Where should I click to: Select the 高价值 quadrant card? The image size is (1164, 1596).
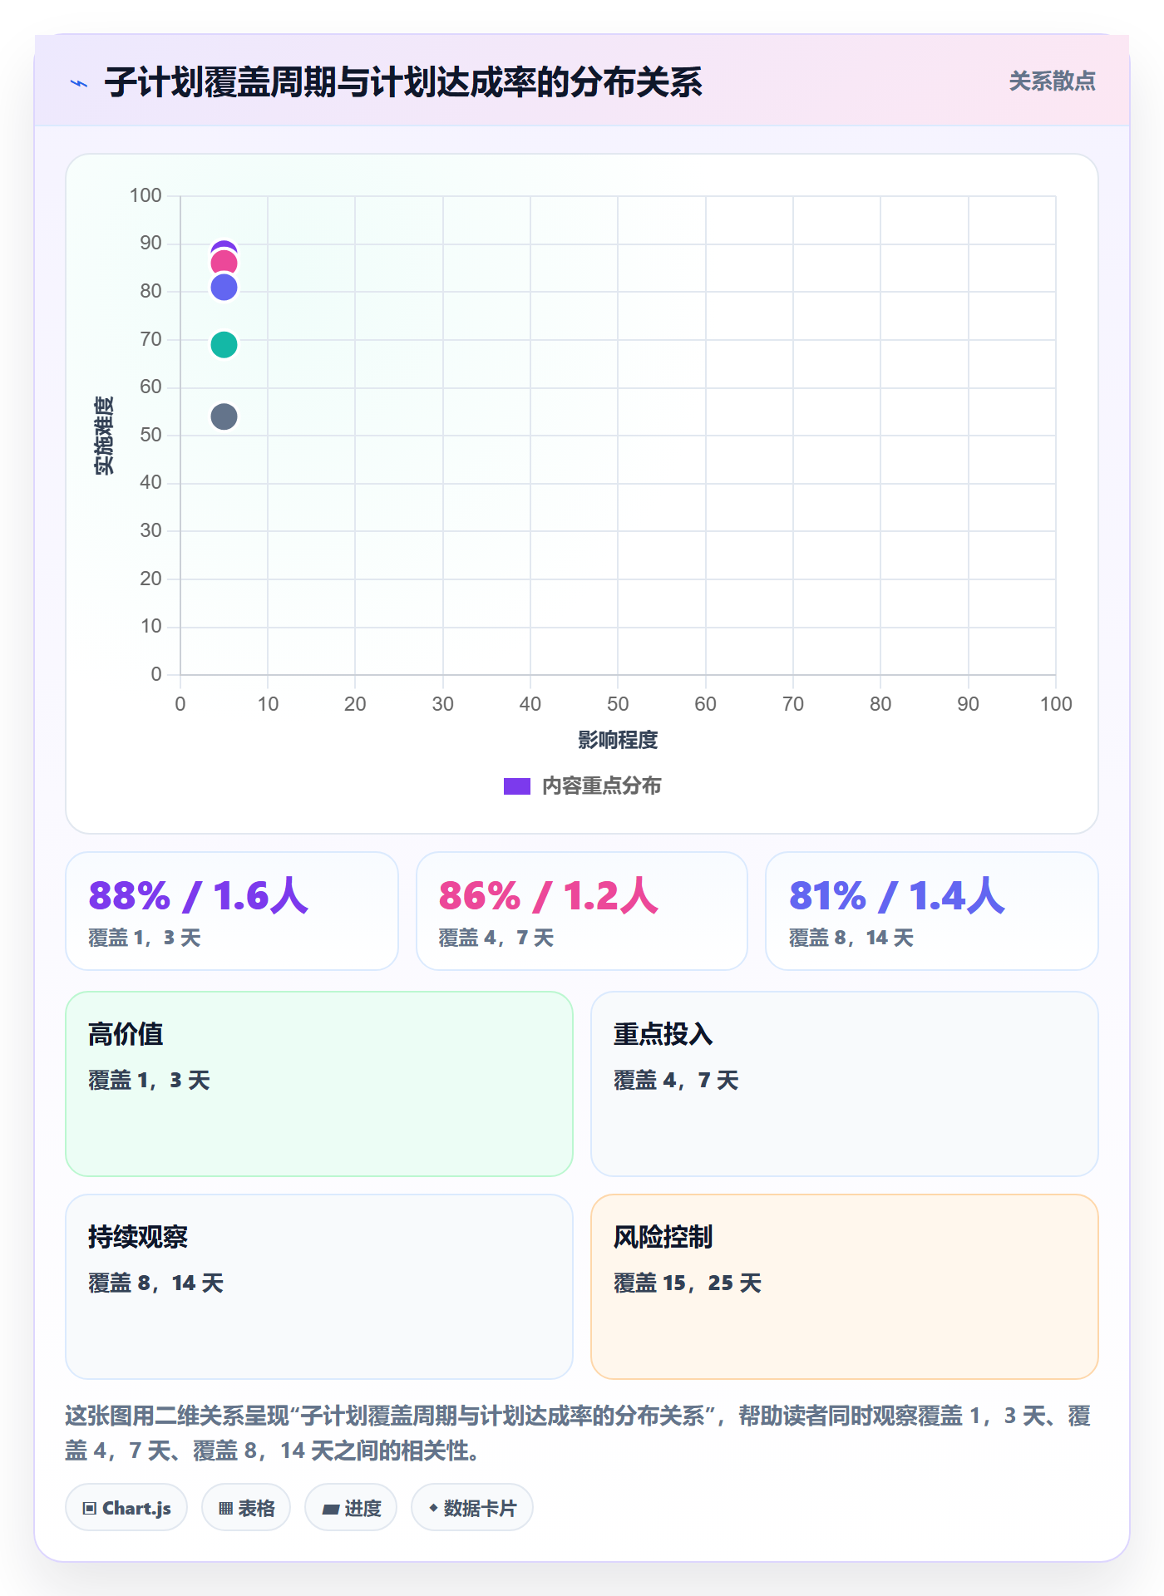(319, 1084)
